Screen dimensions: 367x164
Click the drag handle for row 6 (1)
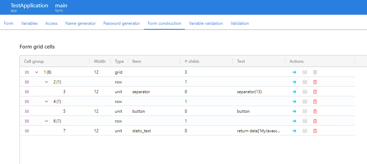[27, 121]
